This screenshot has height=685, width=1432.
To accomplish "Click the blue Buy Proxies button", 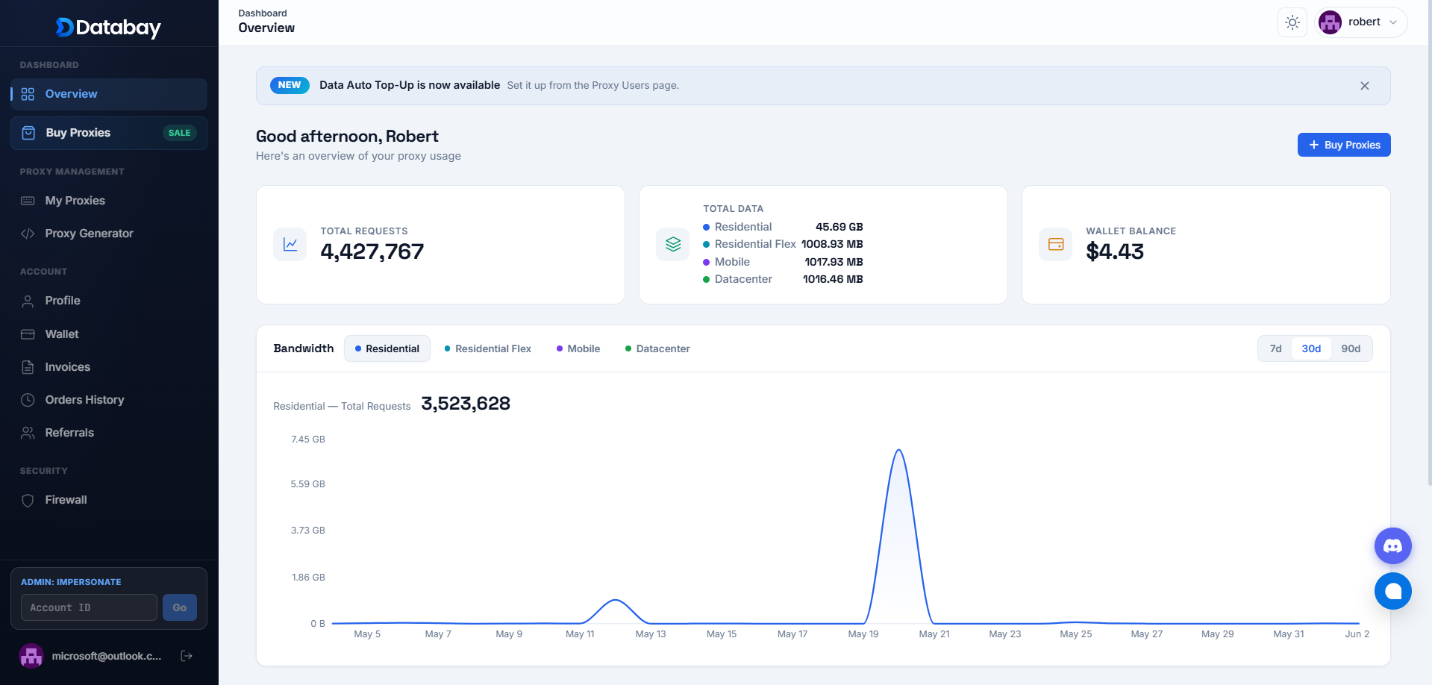I will [x=1343, y=145].
